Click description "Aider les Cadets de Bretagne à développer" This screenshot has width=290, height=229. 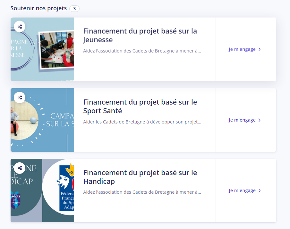click(142, 122)
